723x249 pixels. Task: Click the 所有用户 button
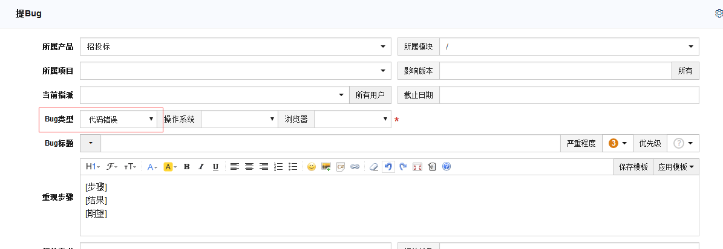(370, 95)
